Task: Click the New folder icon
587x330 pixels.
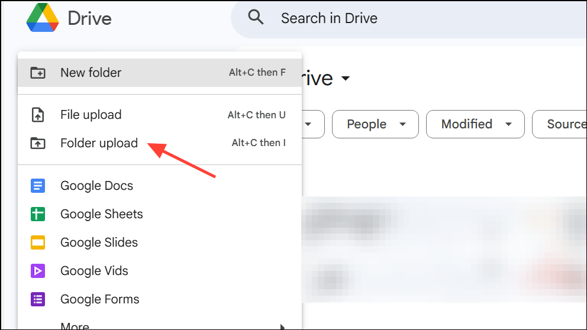Action: click(x=38, y=73)
